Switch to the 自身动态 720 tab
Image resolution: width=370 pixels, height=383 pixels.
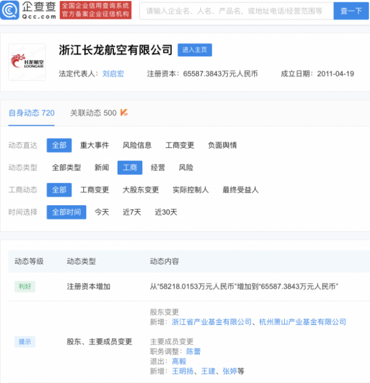[x=31, y=113]
